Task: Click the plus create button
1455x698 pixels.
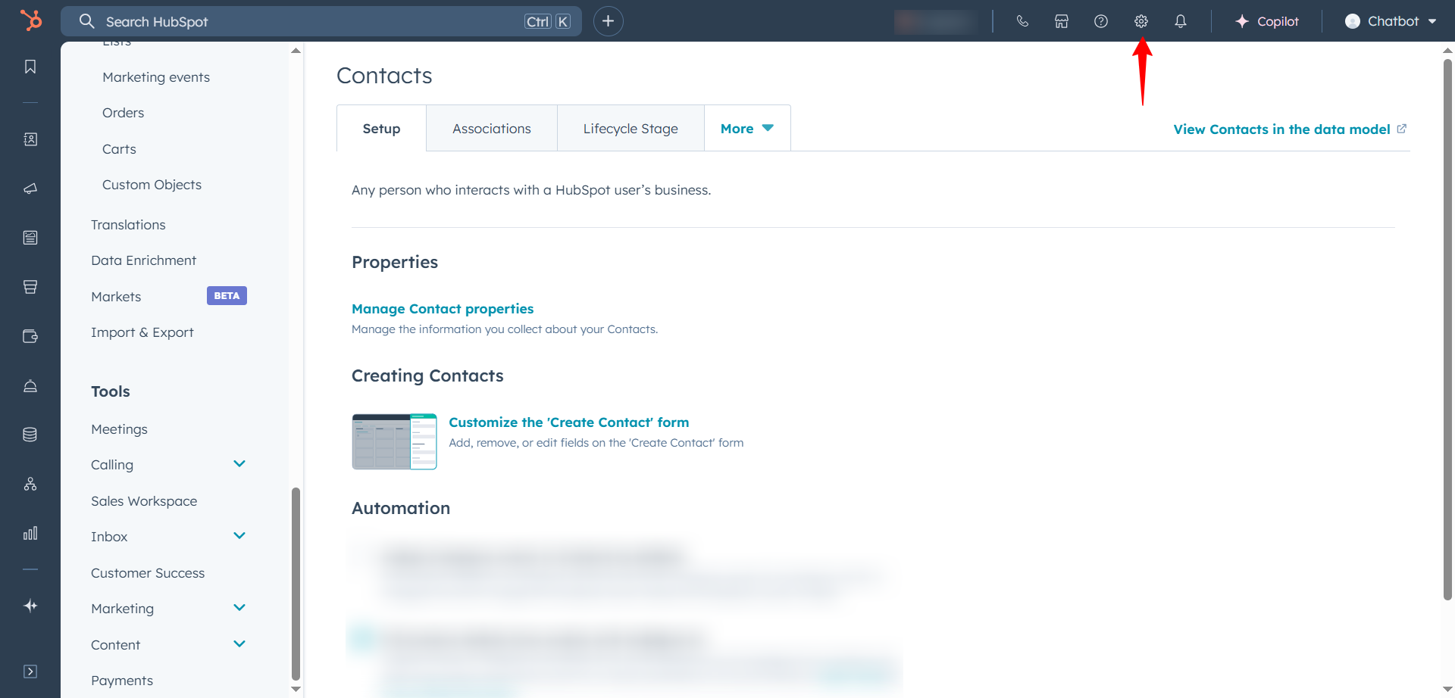Action: (608, 21)
